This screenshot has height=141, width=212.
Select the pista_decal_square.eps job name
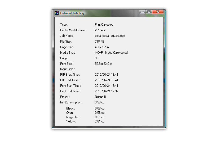110,36
